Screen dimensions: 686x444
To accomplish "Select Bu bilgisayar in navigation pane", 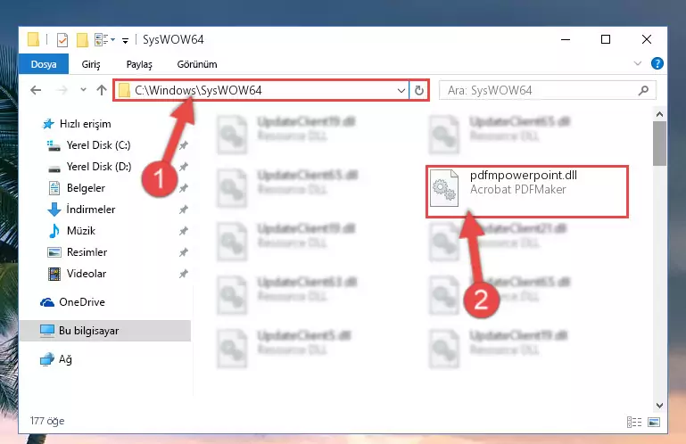I will 105,331.
